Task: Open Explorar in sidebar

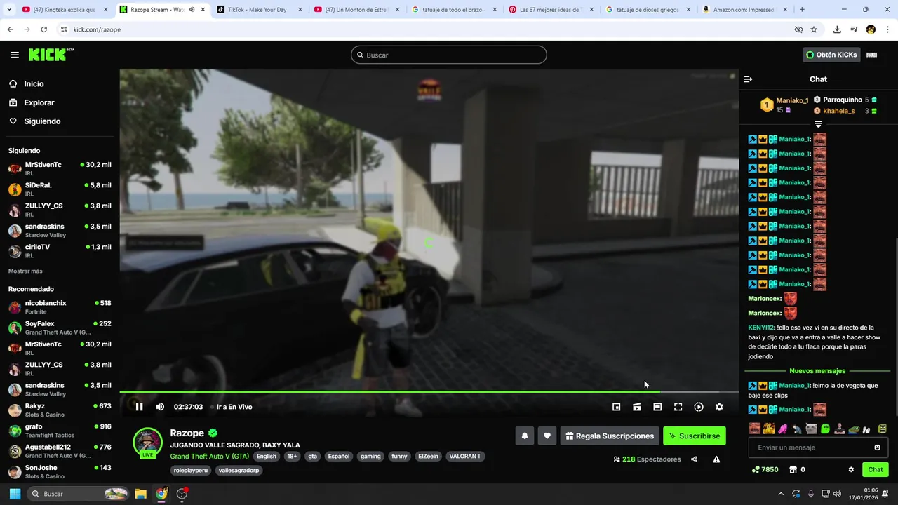Action: pyautogui.click(x=39, y=102)
